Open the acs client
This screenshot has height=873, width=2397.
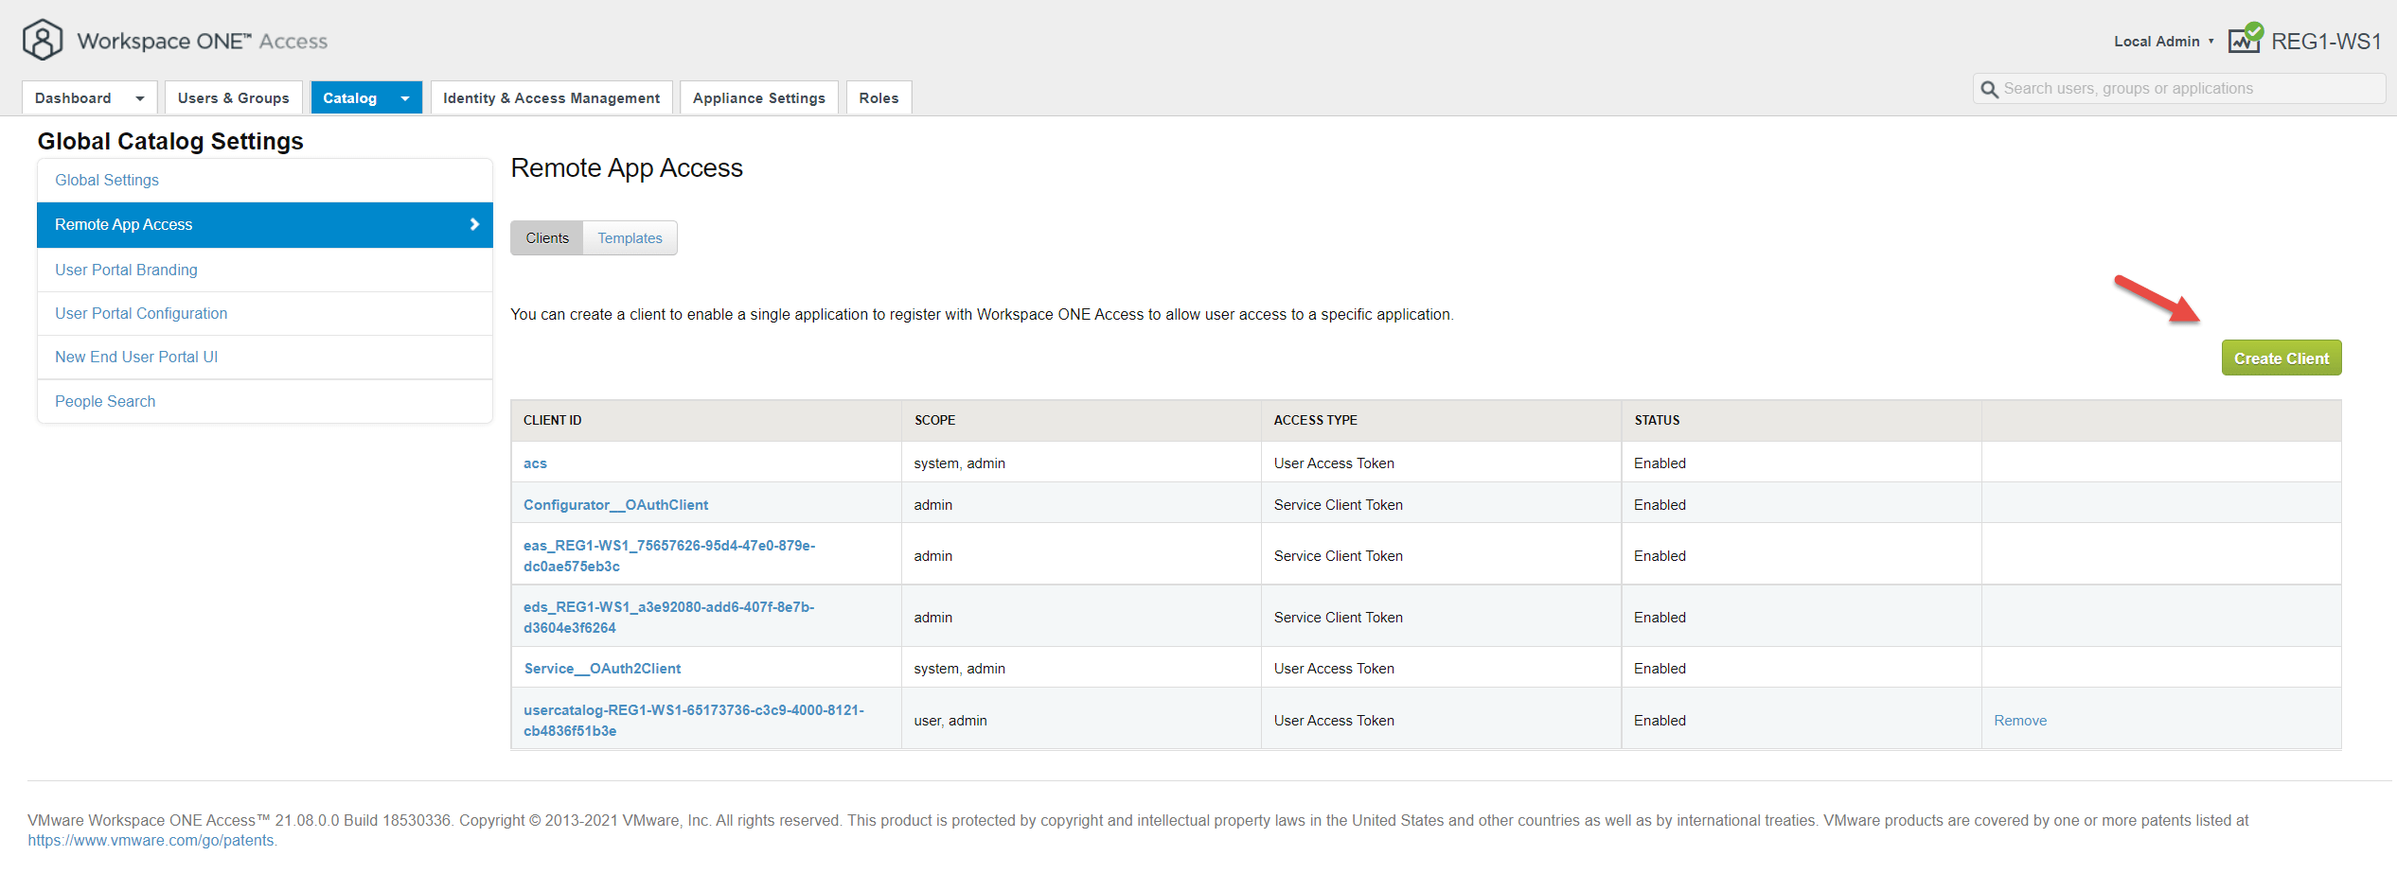(x=535, y=463)
